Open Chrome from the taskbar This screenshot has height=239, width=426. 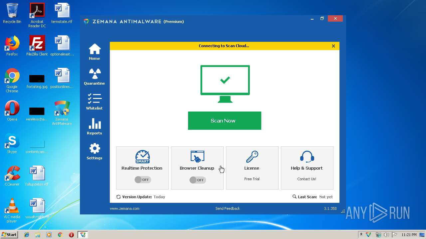pos(60,235)
